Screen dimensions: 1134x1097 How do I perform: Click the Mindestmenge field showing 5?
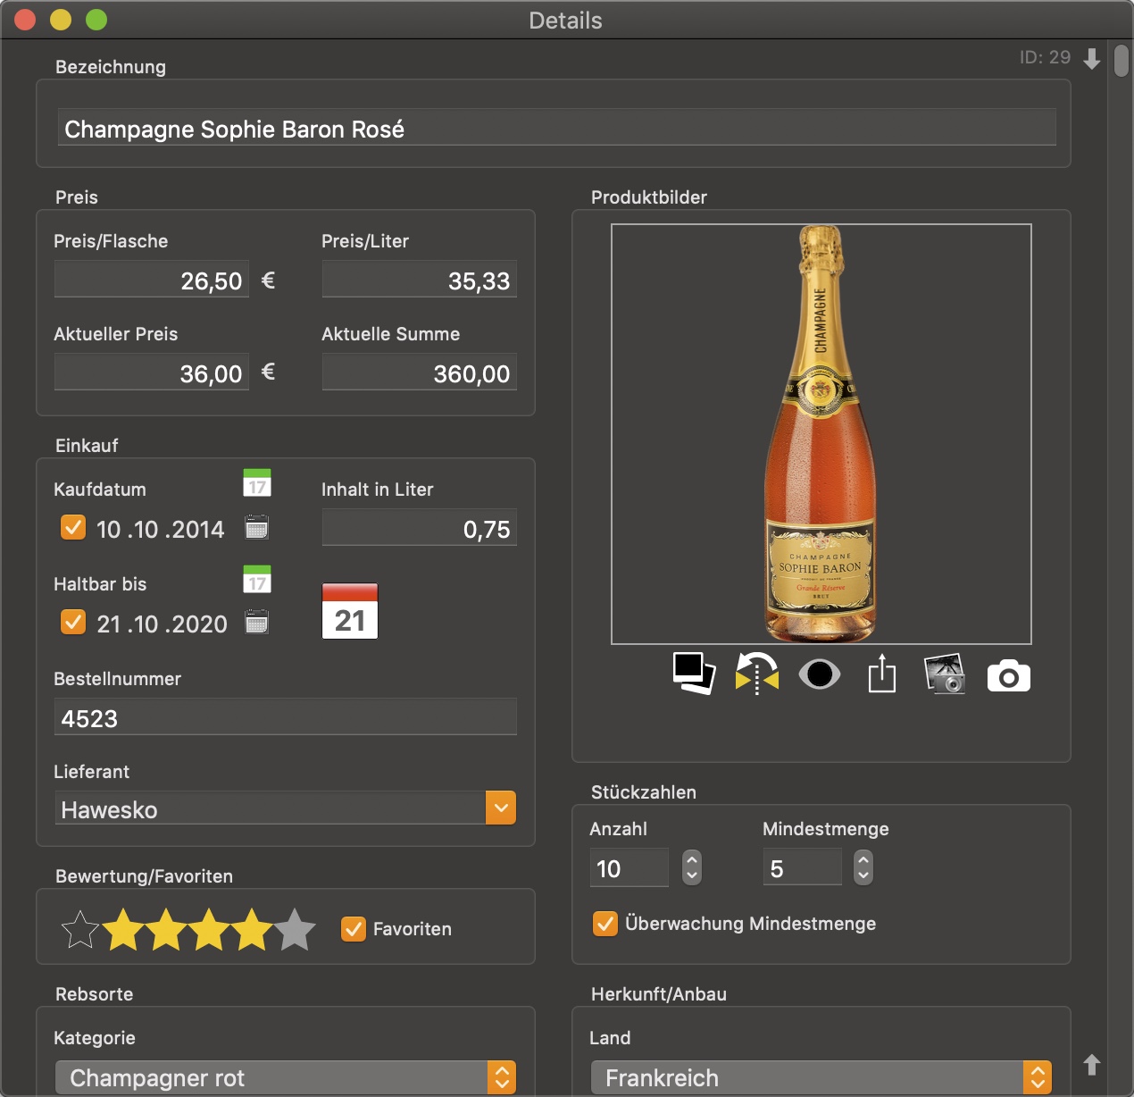click(x=803, y=867)
